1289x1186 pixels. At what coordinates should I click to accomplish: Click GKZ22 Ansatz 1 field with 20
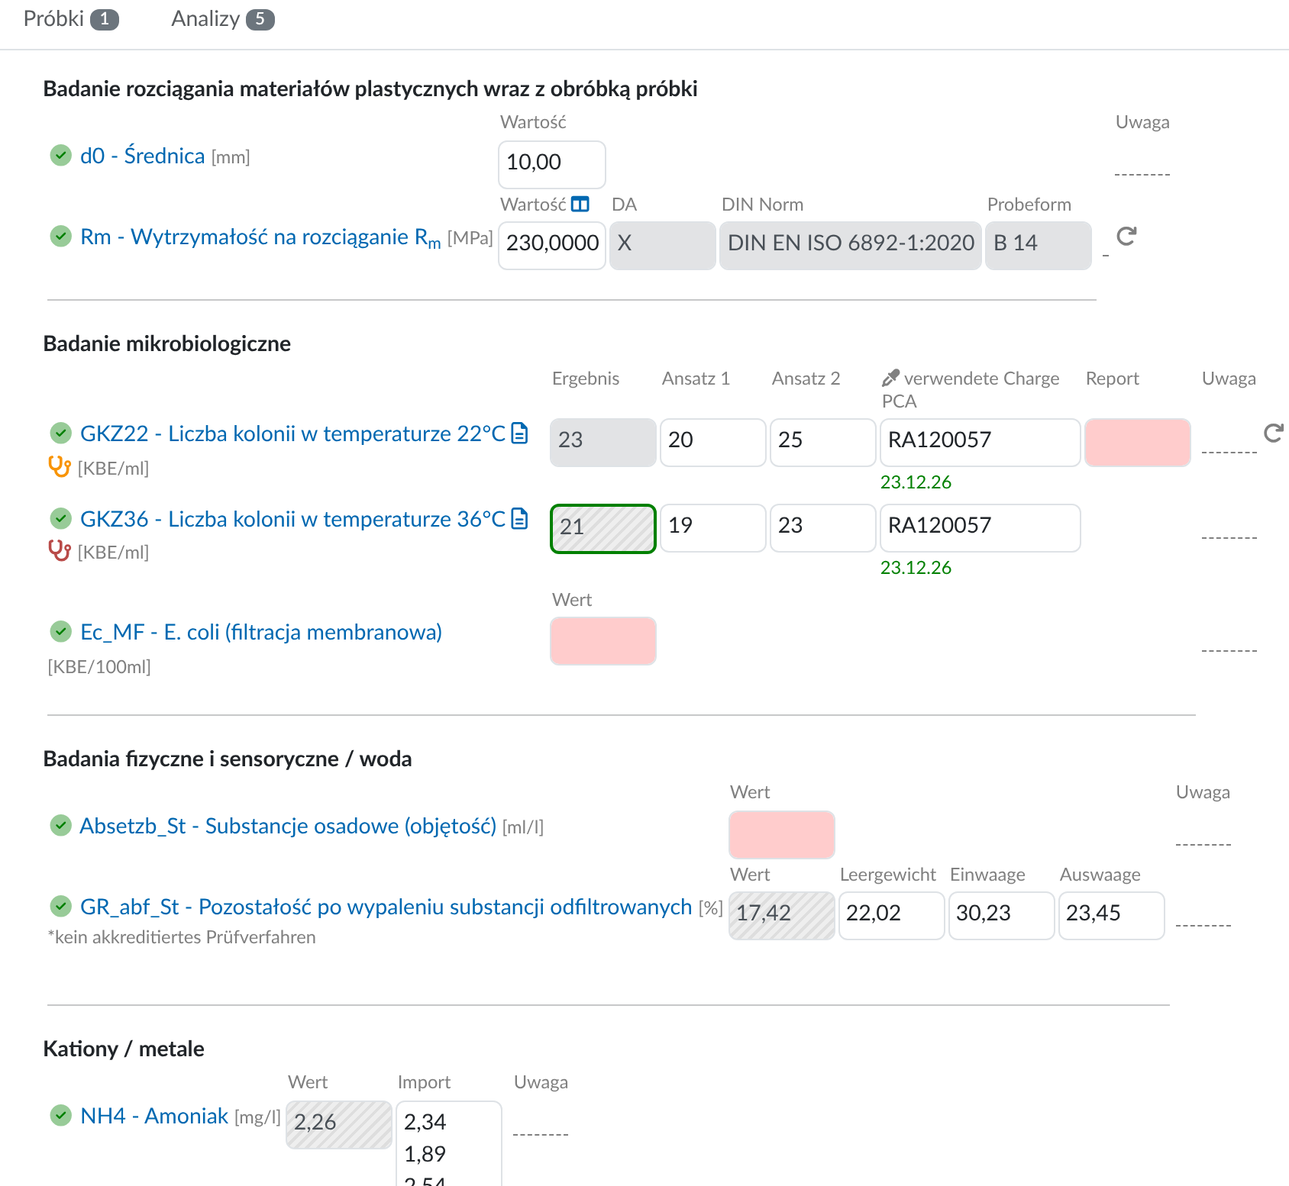713,442
